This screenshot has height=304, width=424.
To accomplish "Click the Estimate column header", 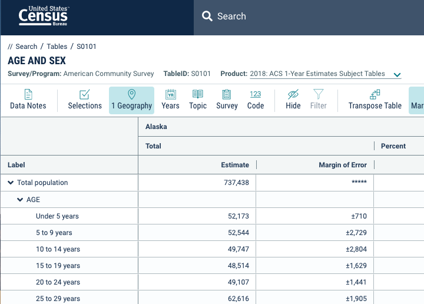I will (234, 165).
